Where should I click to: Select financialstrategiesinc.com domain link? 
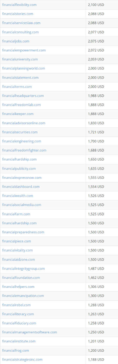(x=22, y=359)
